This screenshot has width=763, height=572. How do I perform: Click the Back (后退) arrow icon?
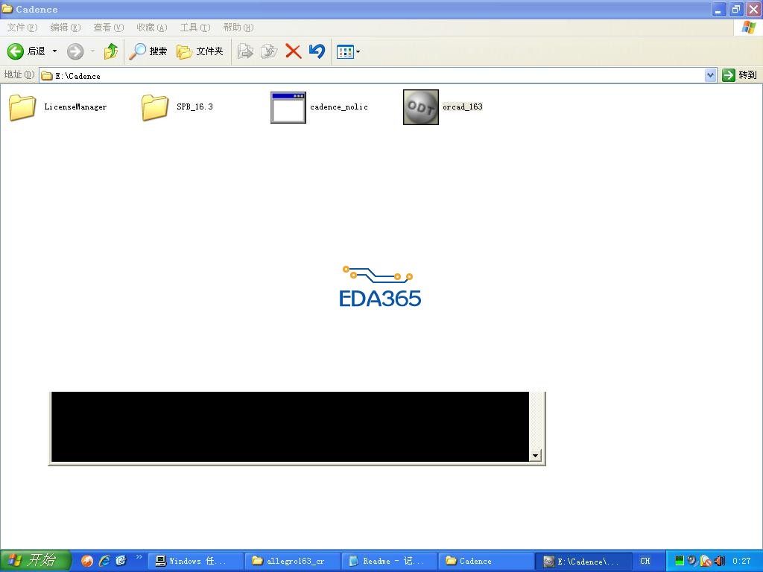point(15,51)
